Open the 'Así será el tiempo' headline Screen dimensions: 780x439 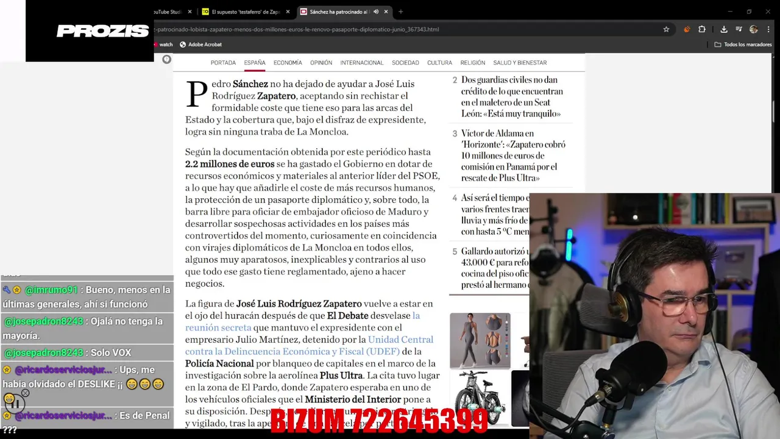495,215
